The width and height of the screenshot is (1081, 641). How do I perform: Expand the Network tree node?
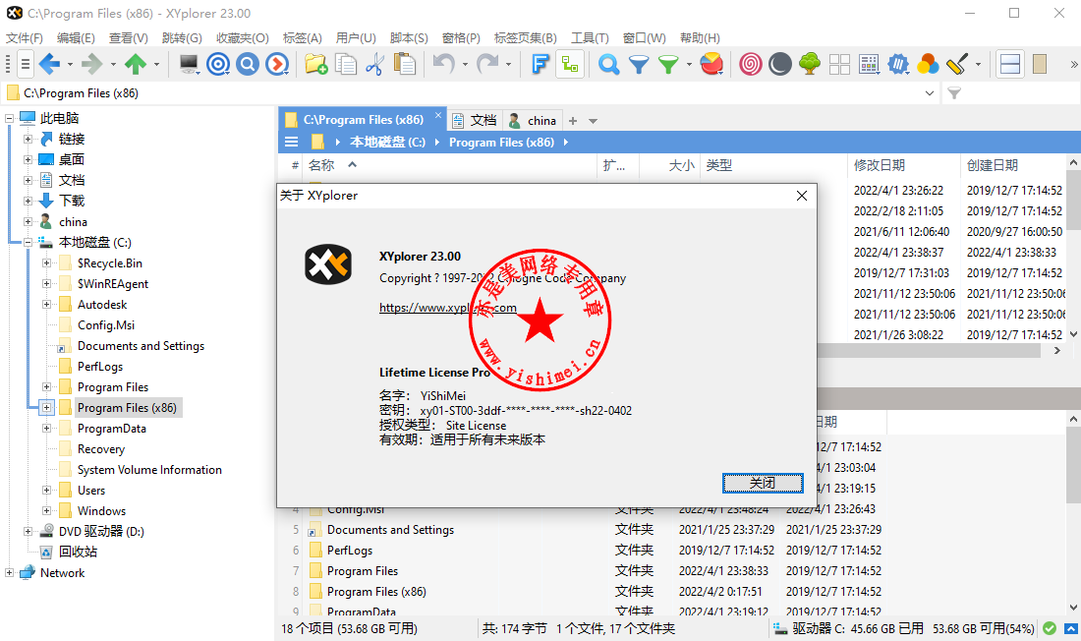(9, 573)
